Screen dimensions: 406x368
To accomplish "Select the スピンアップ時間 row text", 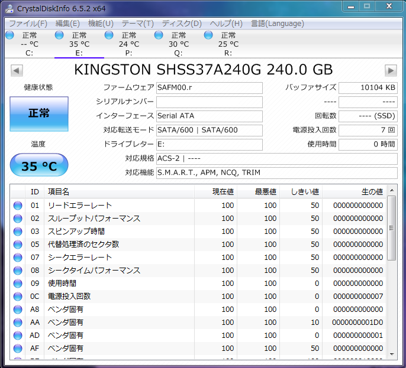I will [x=76, y=232].
